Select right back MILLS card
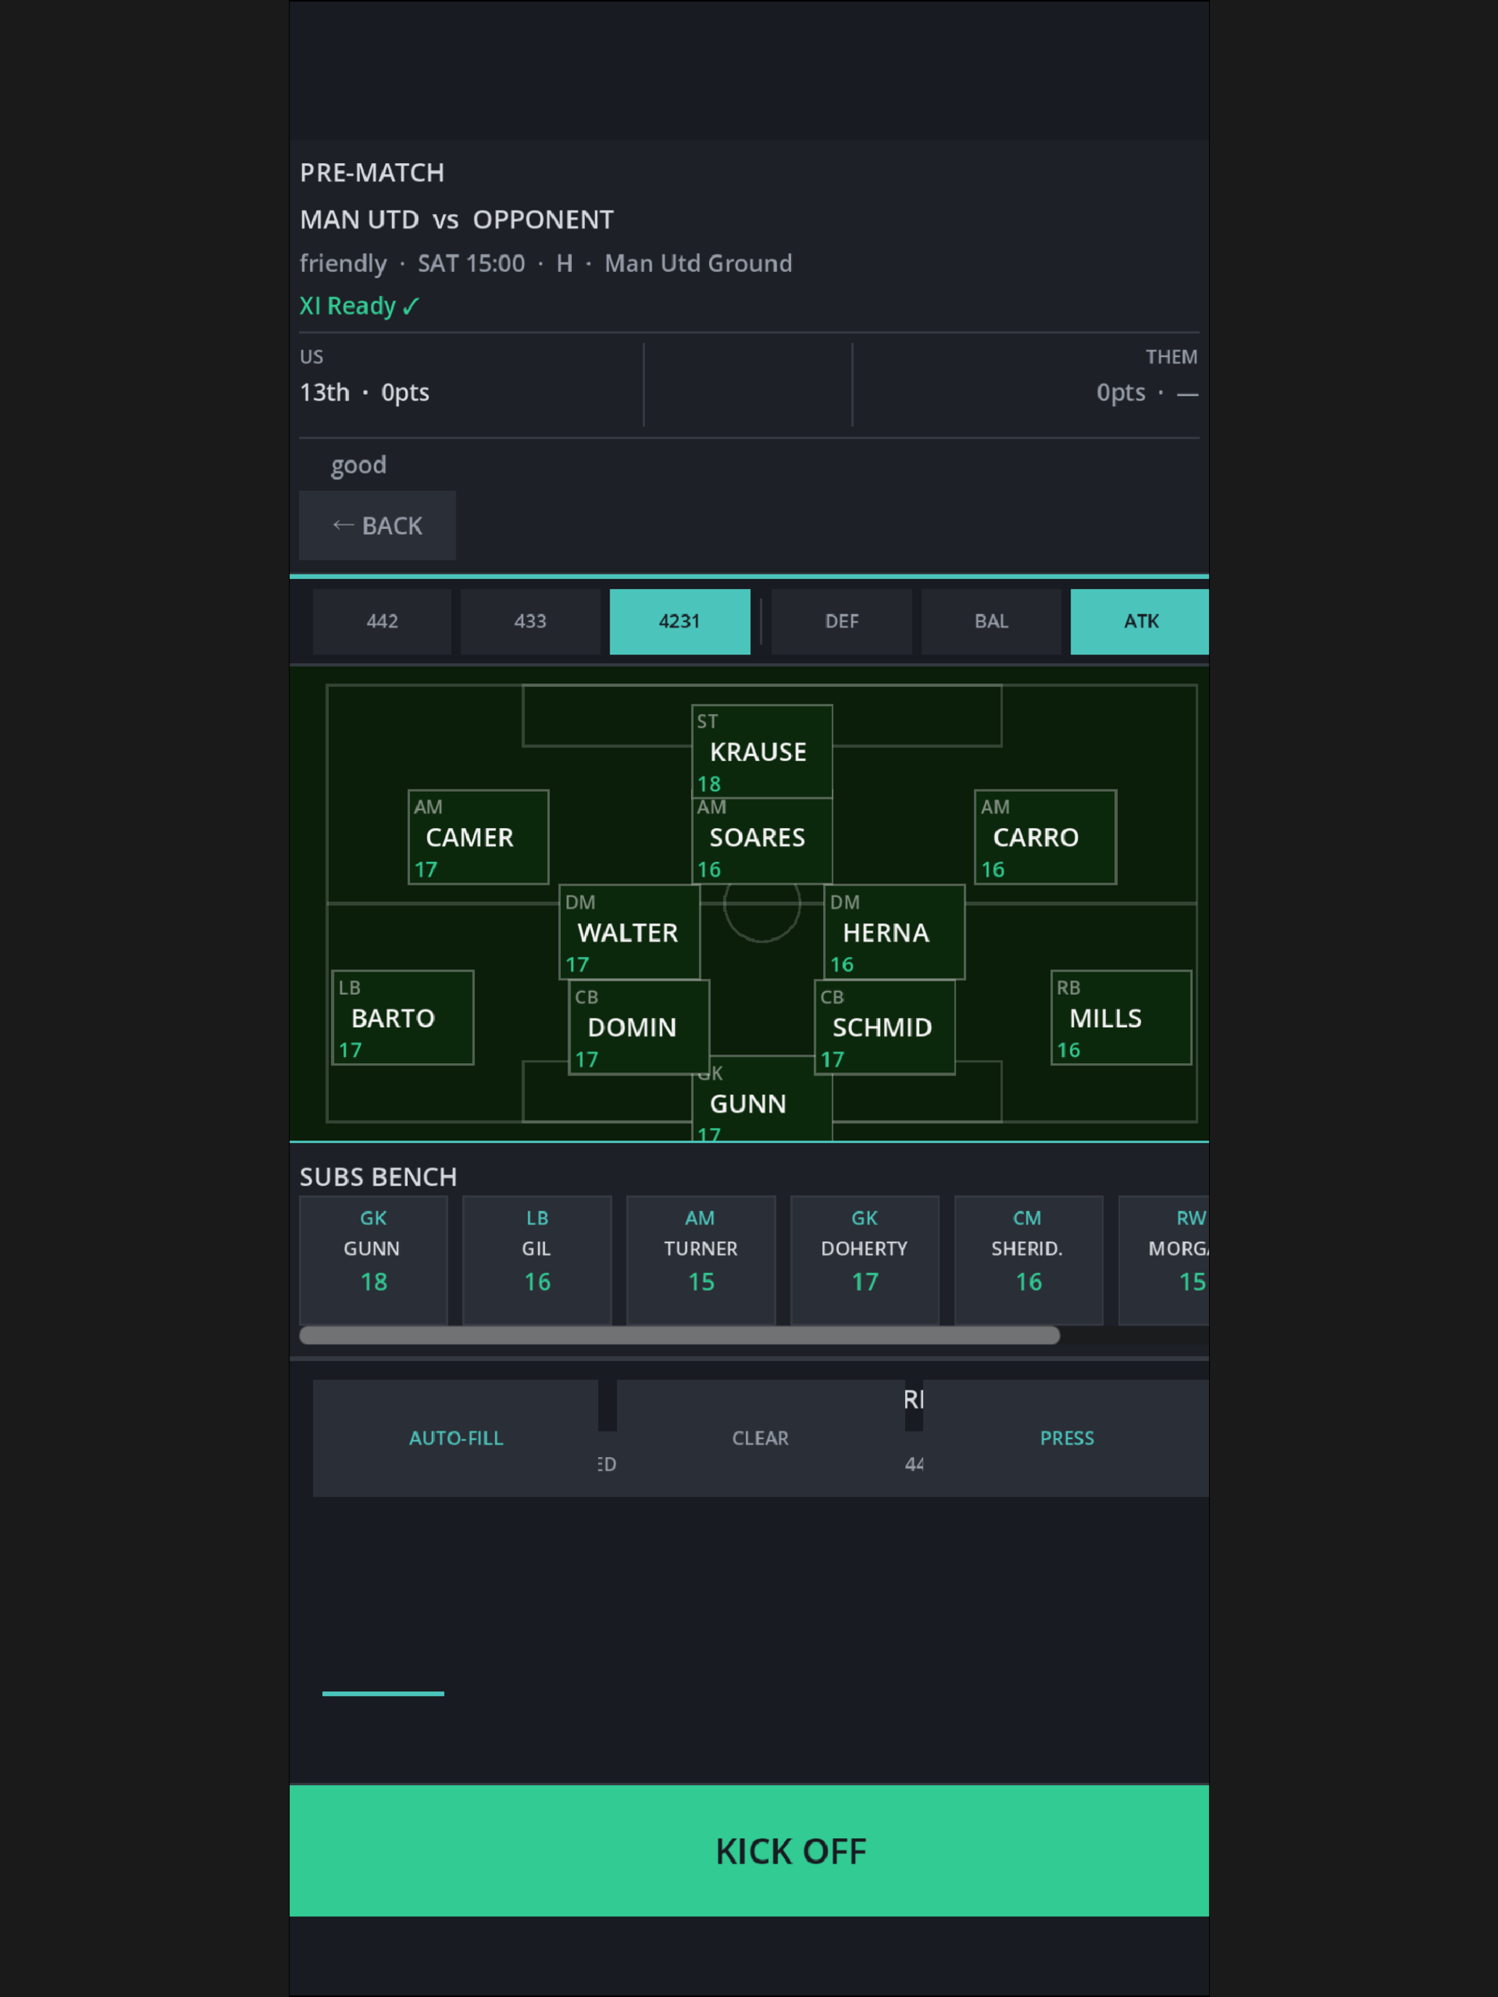 (x=1121, y=1017)
